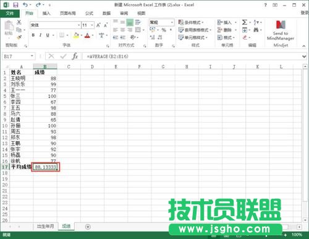Toggle center text horizontally

tap(123, 30)
